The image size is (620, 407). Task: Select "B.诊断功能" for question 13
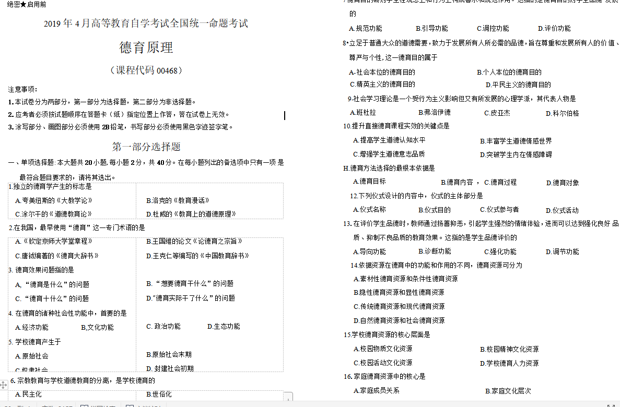click(435, 252)
